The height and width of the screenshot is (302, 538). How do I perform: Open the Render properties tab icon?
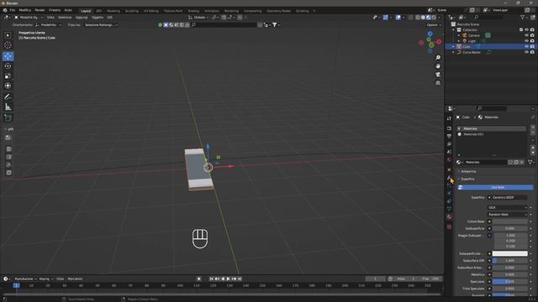(x=449, y=128)
